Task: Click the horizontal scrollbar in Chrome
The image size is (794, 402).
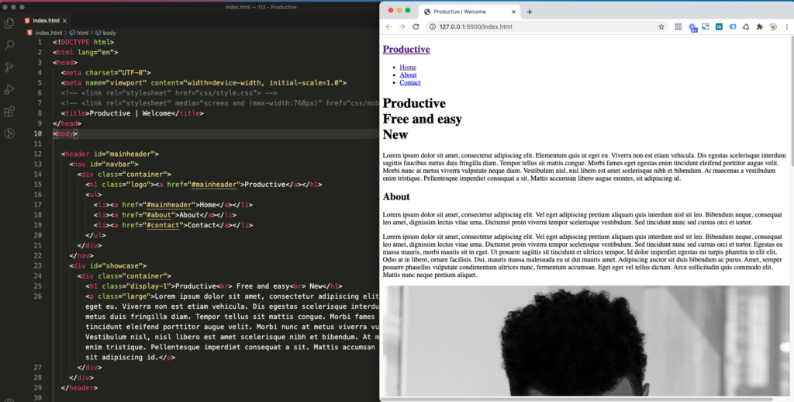Action: [x=577, y=399]
